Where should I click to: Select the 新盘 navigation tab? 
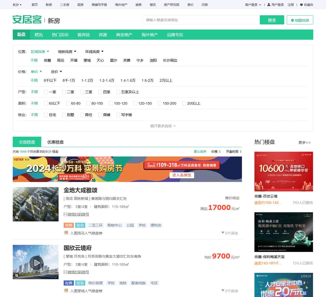tap(21, 35)
